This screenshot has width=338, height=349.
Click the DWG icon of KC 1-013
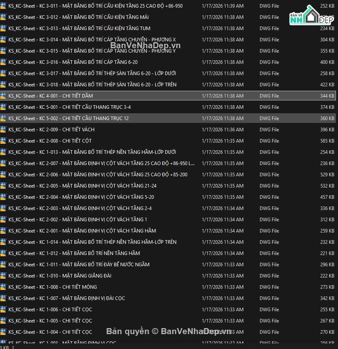click(x=3, y=152)
